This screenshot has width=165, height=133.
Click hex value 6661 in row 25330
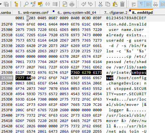coord(97,46)
